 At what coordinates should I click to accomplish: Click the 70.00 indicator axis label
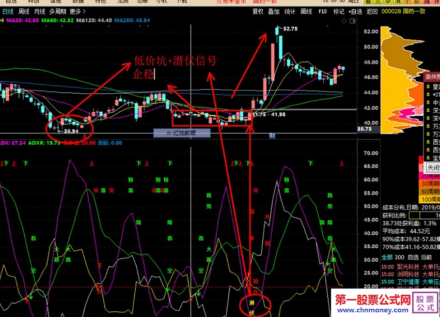(371, 153)
